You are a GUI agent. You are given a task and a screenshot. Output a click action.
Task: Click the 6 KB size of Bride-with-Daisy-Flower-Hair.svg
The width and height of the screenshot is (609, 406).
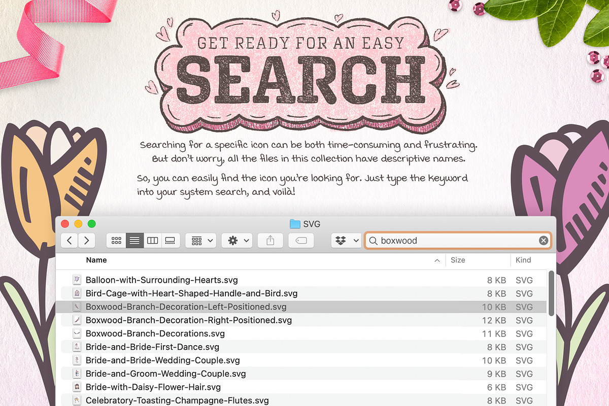(496, 387)
